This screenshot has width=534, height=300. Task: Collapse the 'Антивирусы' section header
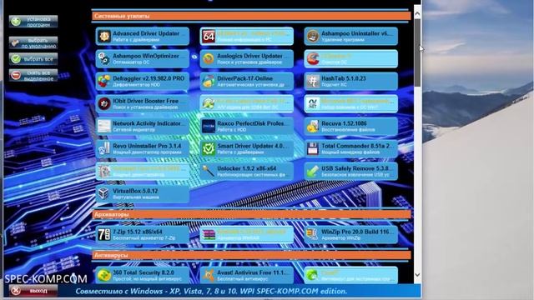point(251,255)
